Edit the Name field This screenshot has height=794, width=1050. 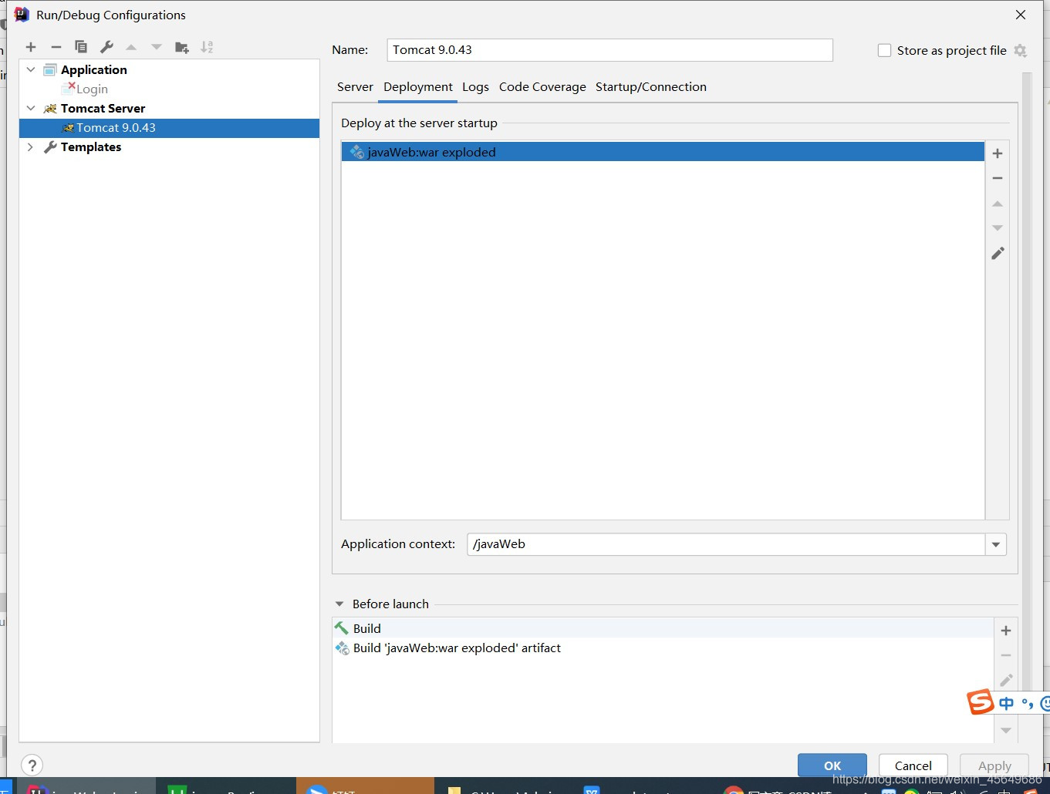609,50
